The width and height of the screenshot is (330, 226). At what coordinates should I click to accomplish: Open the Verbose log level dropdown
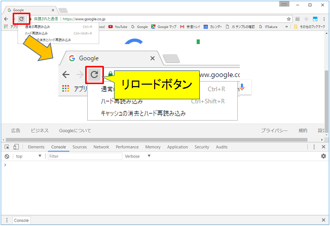tap(137, 156)
